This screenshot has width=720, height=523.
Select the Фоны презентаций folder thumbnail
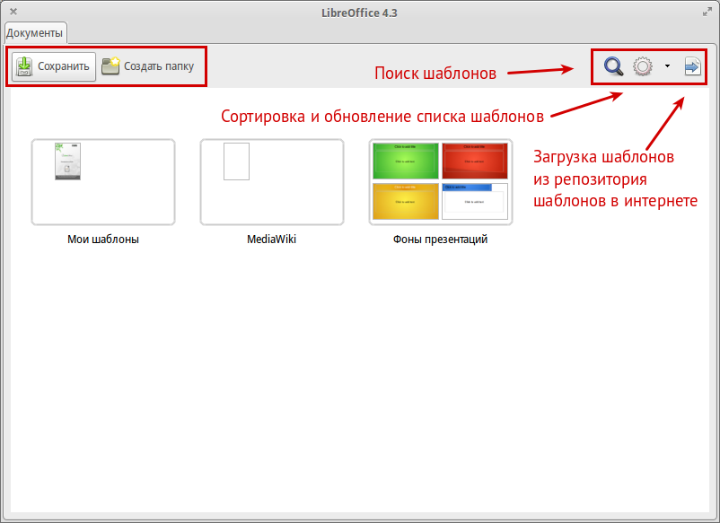tap(441, 182)
